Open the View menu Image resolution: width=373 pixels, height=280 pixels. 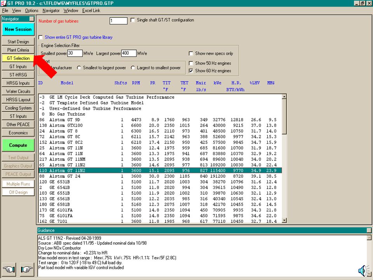click(x=16, y=10)
